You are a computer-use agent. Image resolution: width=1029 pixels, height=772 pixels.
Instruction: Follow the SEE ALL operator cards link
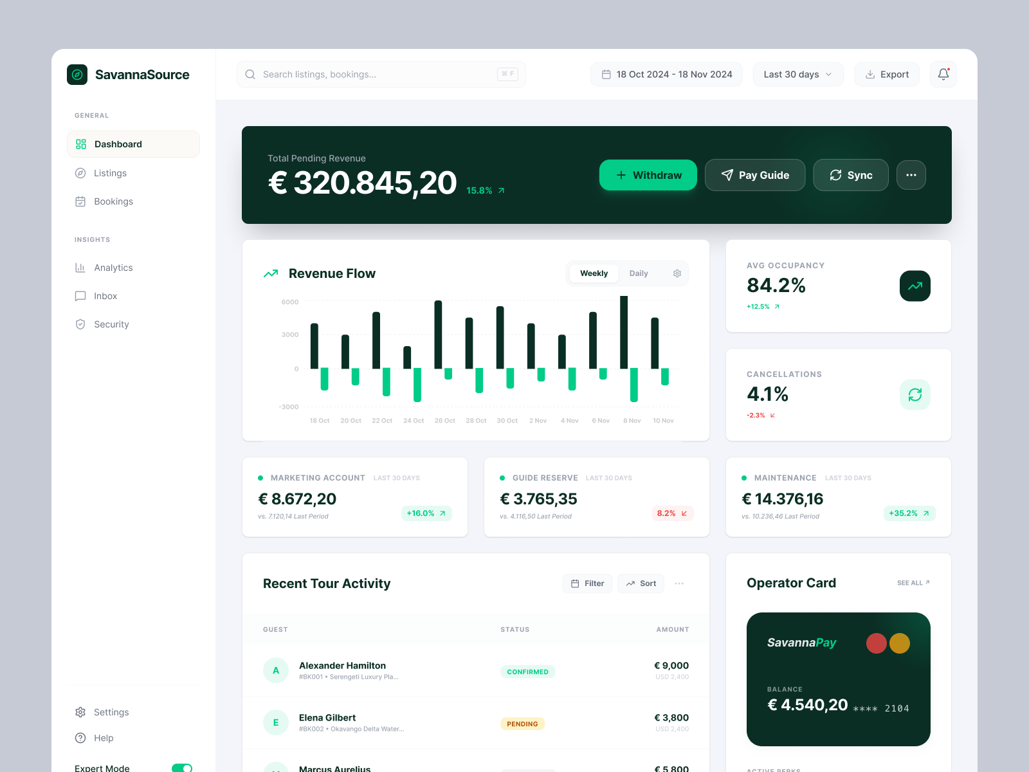click(913, 583)
